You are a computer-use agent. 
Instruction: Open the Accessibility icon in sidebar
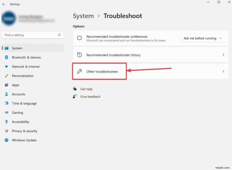click(6, 122)
